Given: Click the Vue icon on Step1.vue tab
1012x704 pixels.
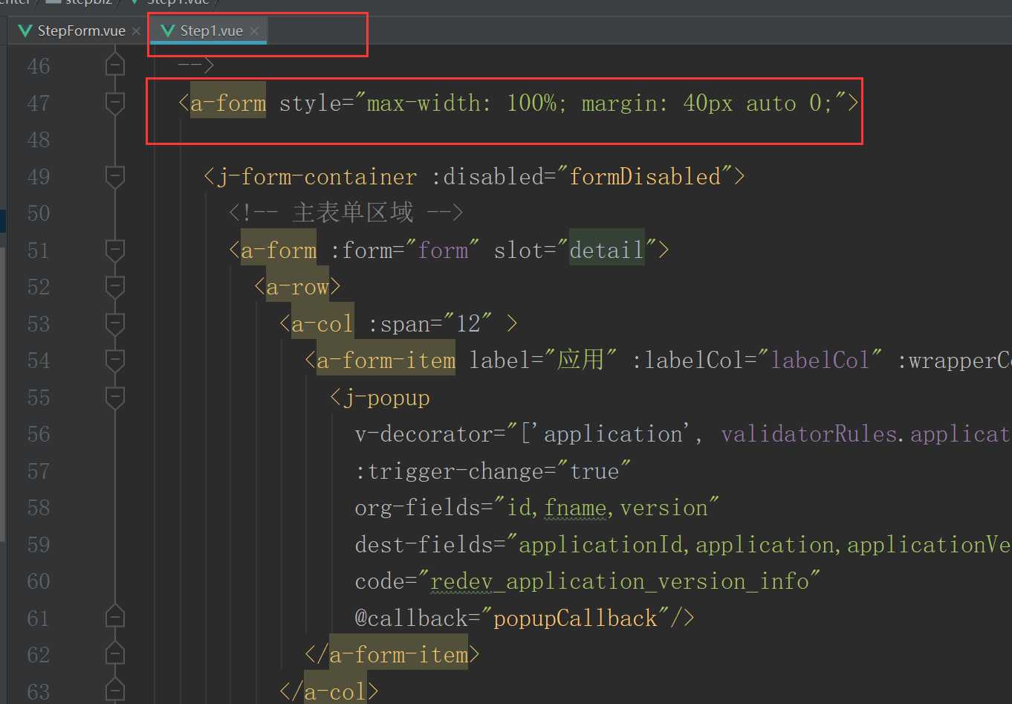Looking at the screenshot, I should tap(168, 31).
